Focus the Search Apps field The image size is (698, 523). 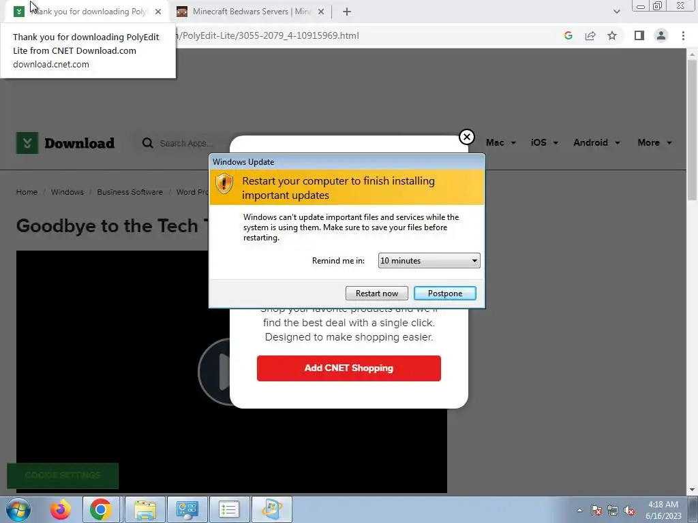click(186, 143)
